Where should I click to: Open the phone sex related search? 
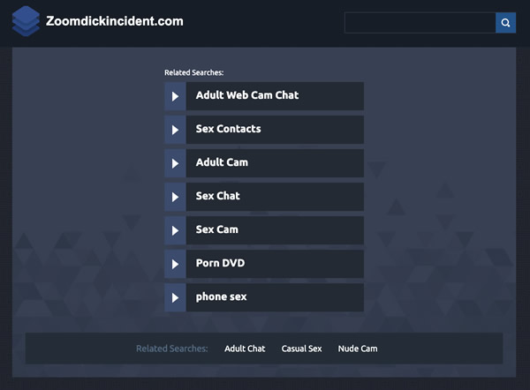coord(275,297)
